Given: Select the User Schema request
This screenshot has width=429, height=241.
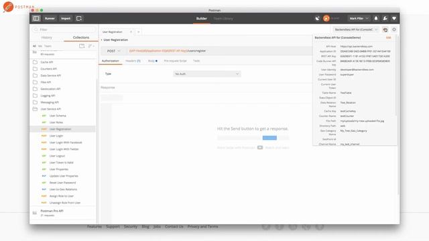Looking at the screenshot, I should (x=58, y=116).
